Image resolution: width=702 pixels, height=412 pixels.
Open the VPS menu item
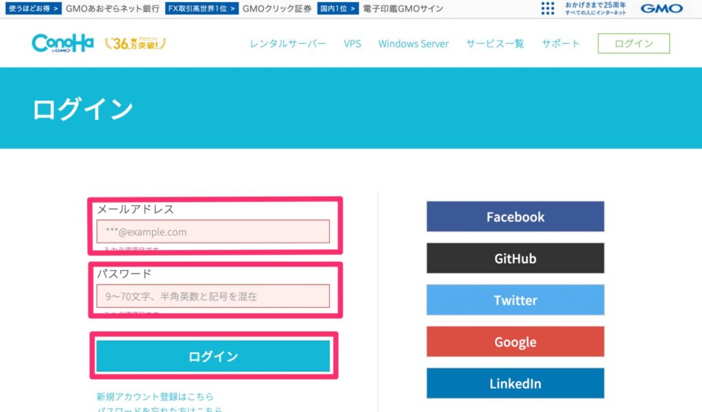click(352, 43)
